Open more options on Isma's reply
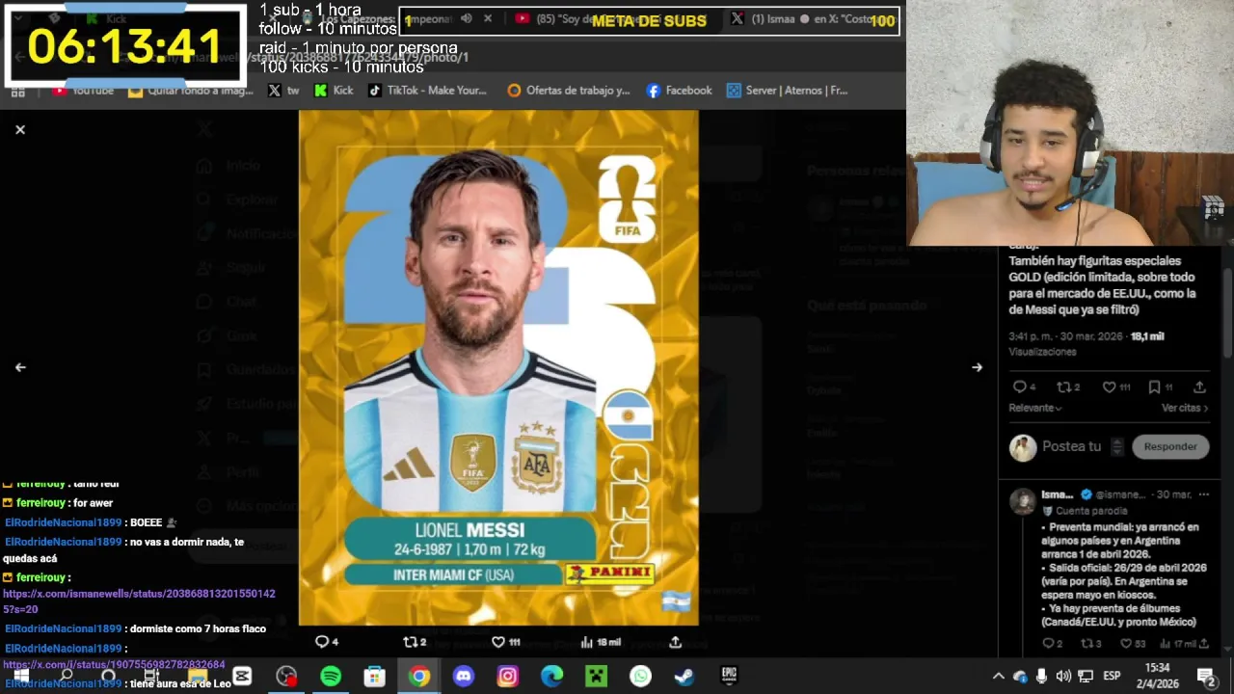1234x694 pixels. pos(1203,494)
